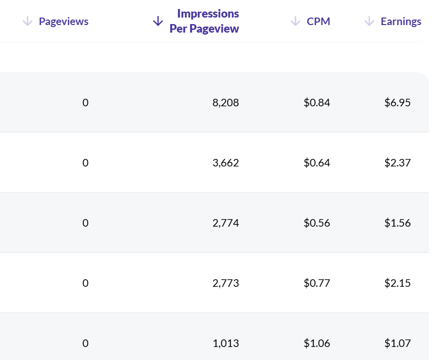Click the sort arrow beside Impressions Per Pageview

pyautogui.click(x=158, y=21)
